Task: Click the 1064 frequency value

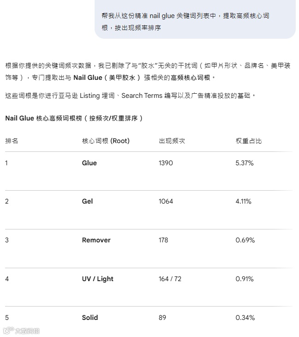Action: click(x=166, y=201)
